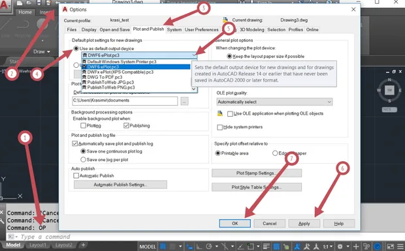
Task: Click the ViewCube TOP face
Action: tap(389, 90)
